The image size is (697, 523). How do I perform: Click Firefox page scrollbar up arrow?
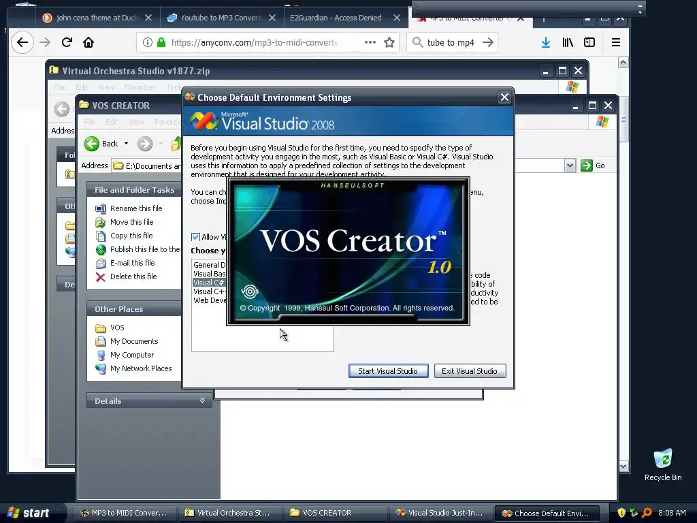pyautogui.click(x=623, y=63)
